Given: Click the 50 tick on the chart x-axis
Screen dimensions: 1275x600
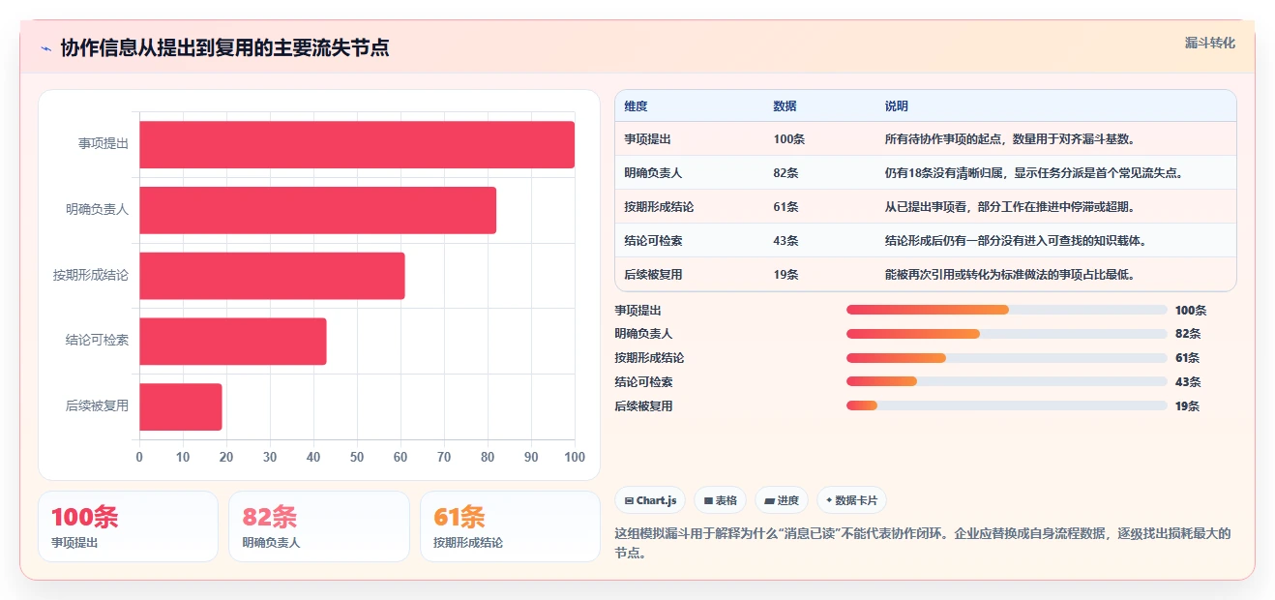Looking at the screenshot, I should point(357,457).
